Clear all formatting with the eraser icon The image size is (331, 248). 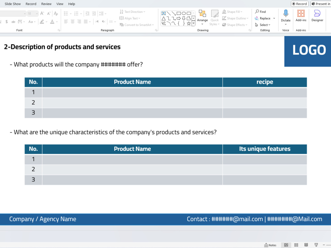point(56,14)
